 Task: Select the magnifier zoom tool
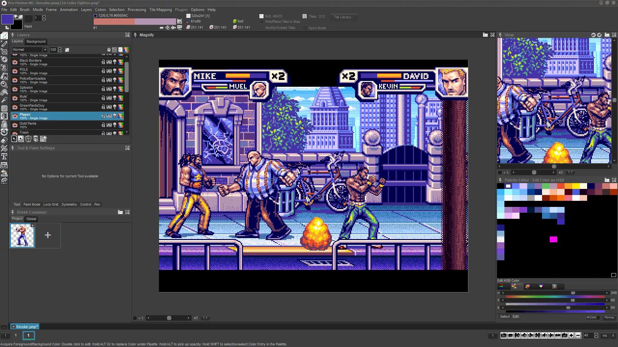click(4, 84)
